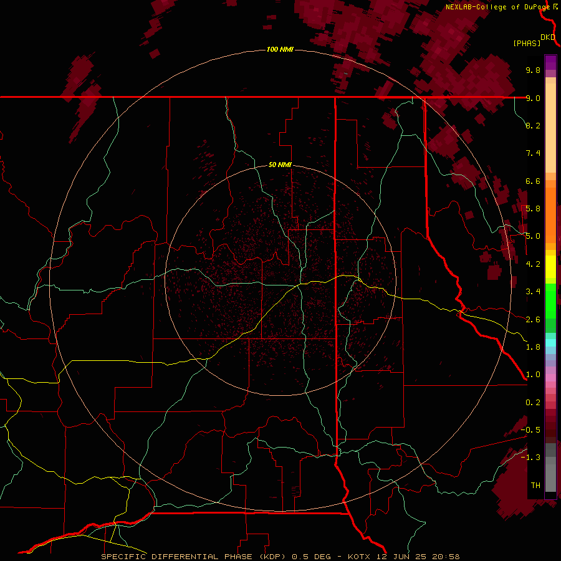Click the 0.2 value on the color scale
This screenshot has width=561, height=561.
[x=533, y=403]
